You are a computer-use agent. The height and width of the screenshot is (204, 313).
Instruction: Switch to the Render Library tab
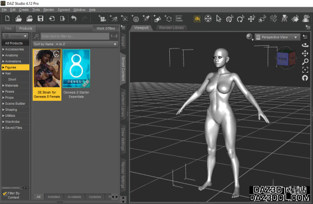point(171,28)
